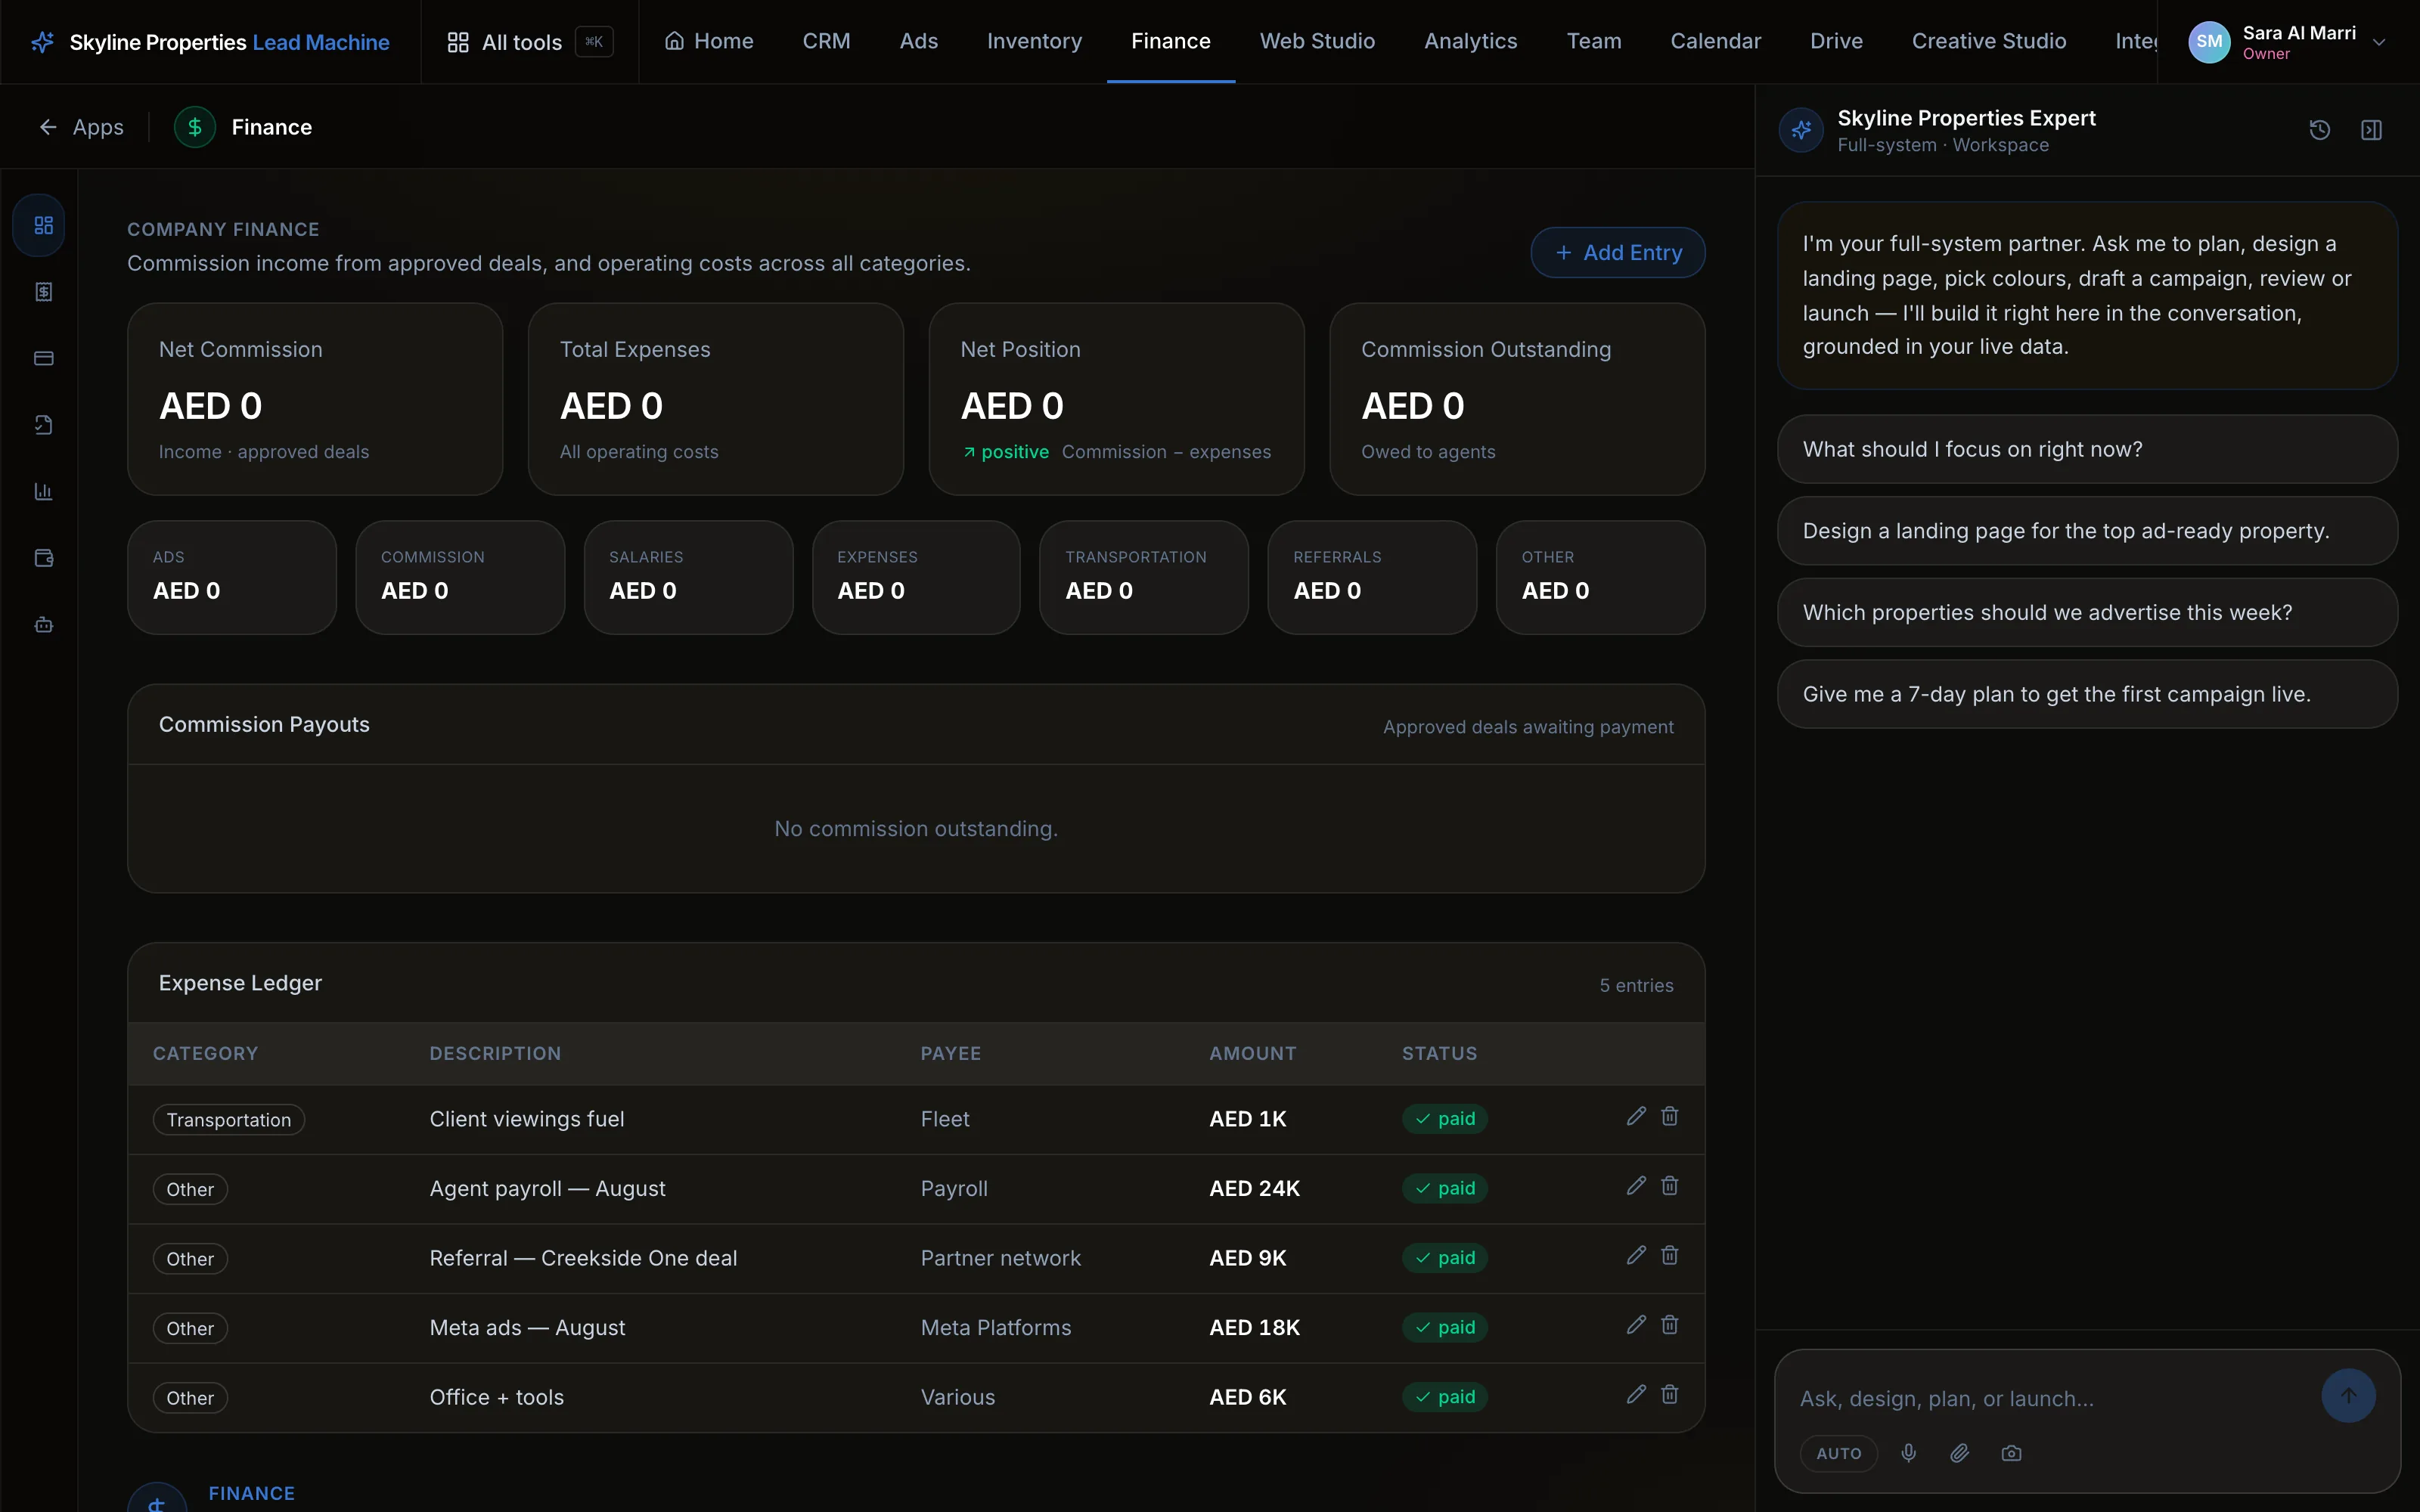Expand the Sara Al Marri account menu
2420x1512 pixels.
2288,42
